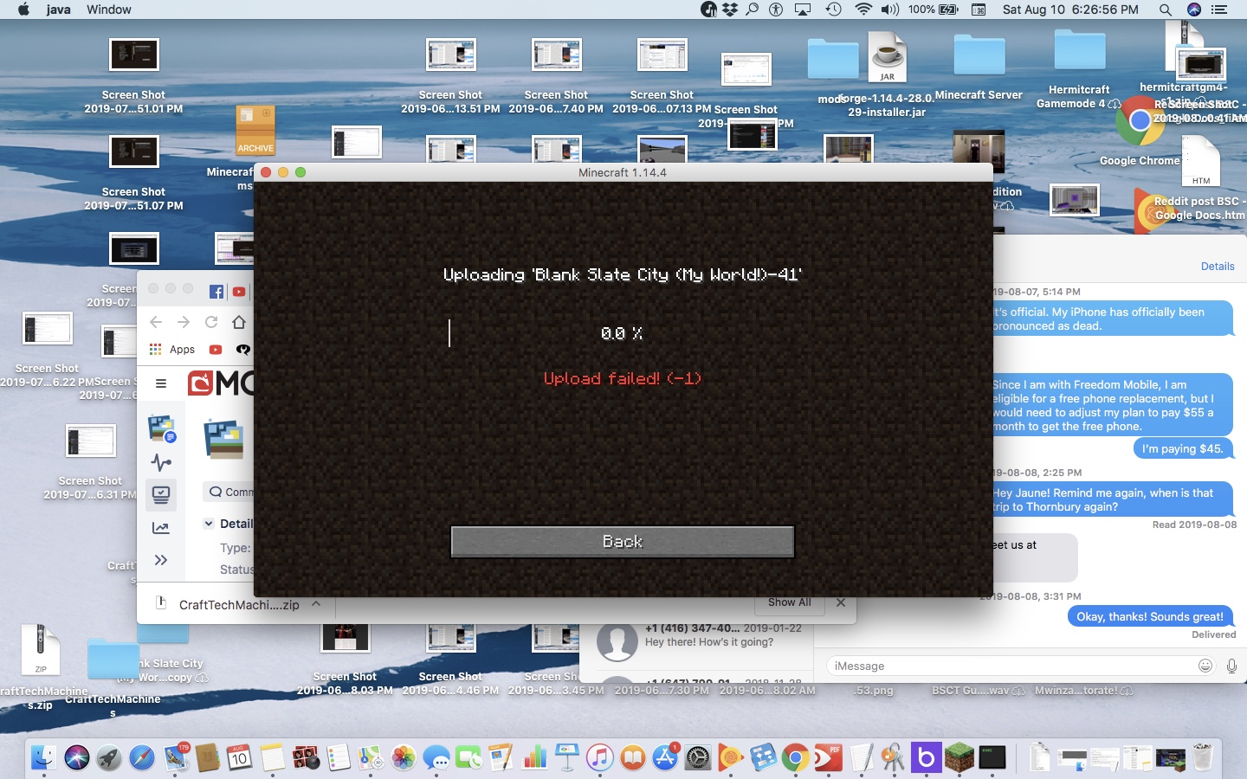The image size is (1247, 779).
Task: Open Siri from the menu bar
Action: point(1194,10)
